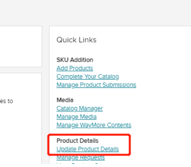Click the Quick Links panel title
The image size is (191, 167).
coord(77,40)
